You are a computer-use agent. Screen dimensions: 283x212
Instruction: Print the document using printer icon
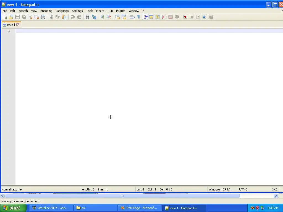tap(43, 17)
